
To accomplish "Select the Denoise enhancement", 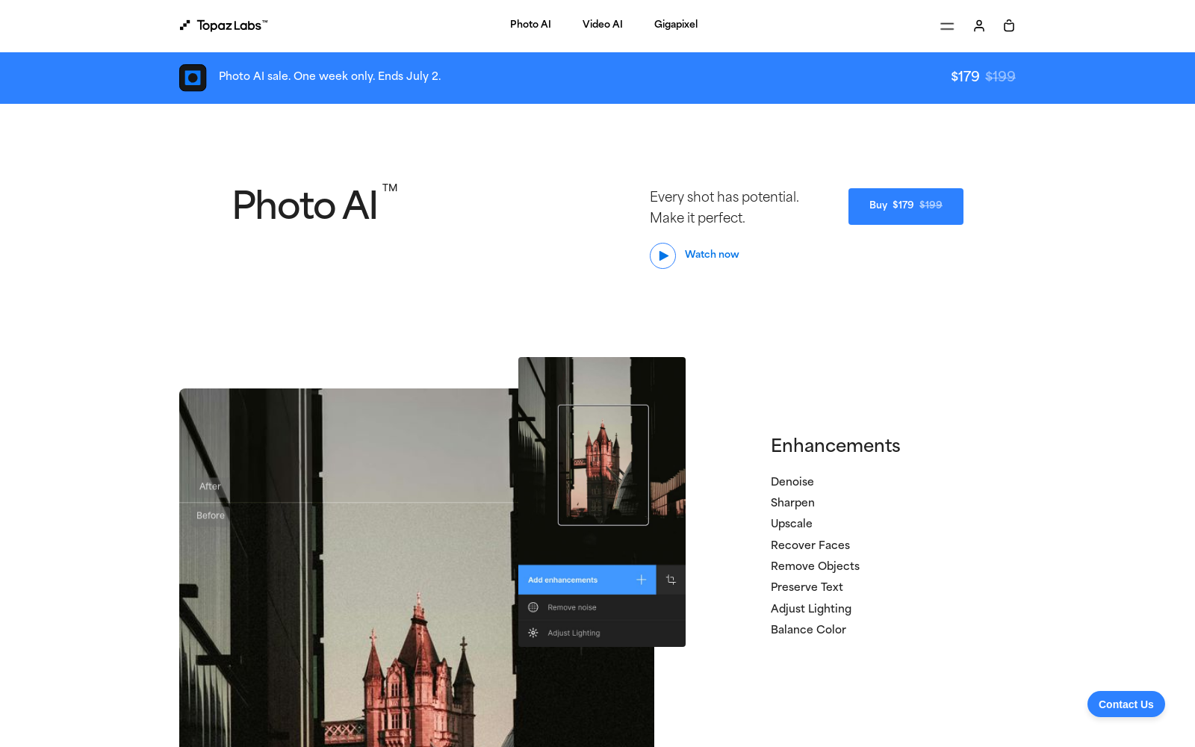I will (x=792, y=482).
